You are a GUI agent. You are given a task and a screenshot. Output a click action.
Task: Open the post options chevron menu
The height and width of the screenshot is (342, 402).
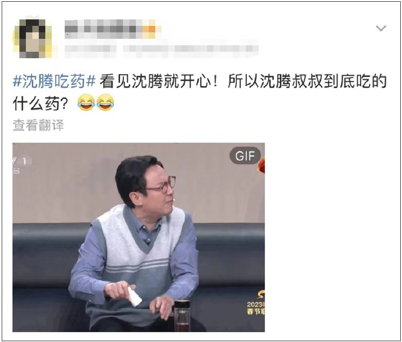[x=381, y=28]
